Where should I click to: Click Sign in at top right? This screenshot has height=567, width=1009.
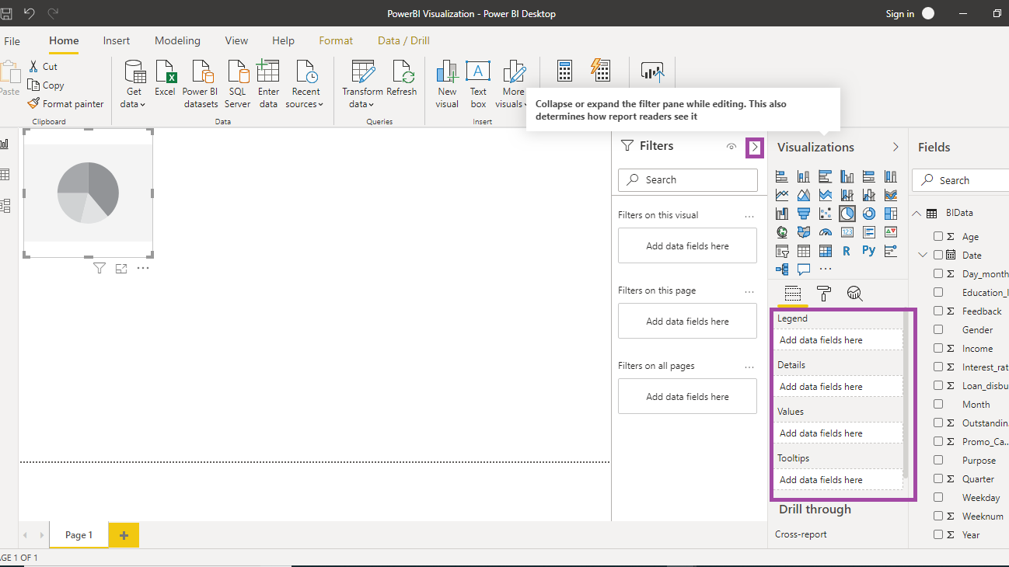pos(899,14)
